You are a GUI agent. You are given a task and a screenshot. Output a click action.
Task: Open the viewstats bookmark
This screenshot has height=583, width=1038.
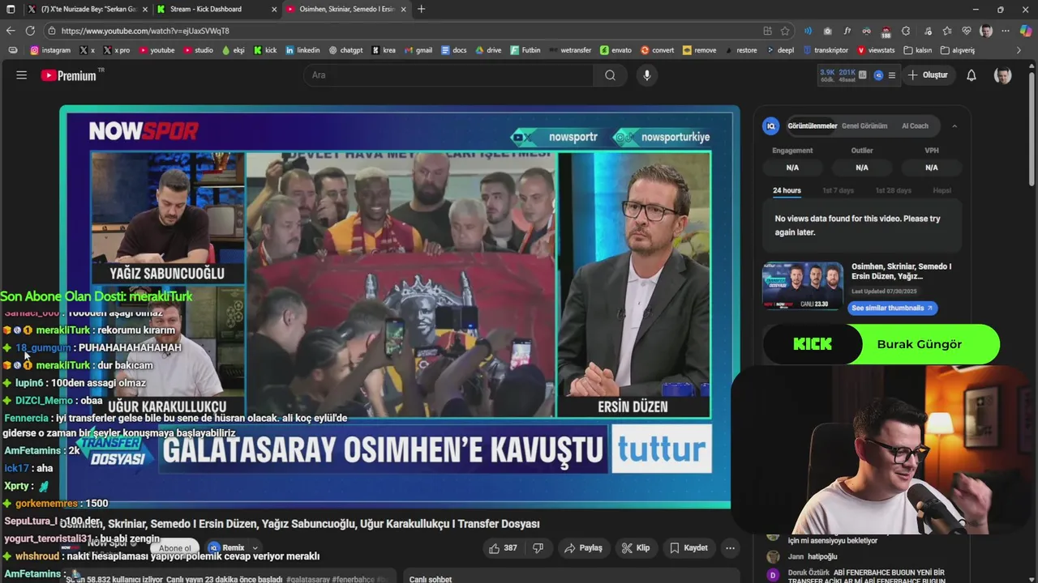[x=876, y=50]
